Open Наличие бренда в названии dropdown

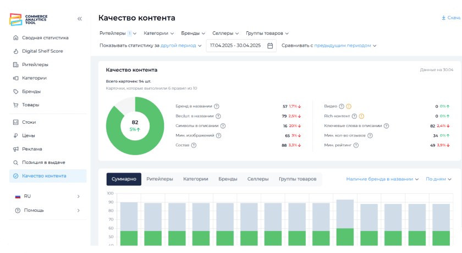382,179
